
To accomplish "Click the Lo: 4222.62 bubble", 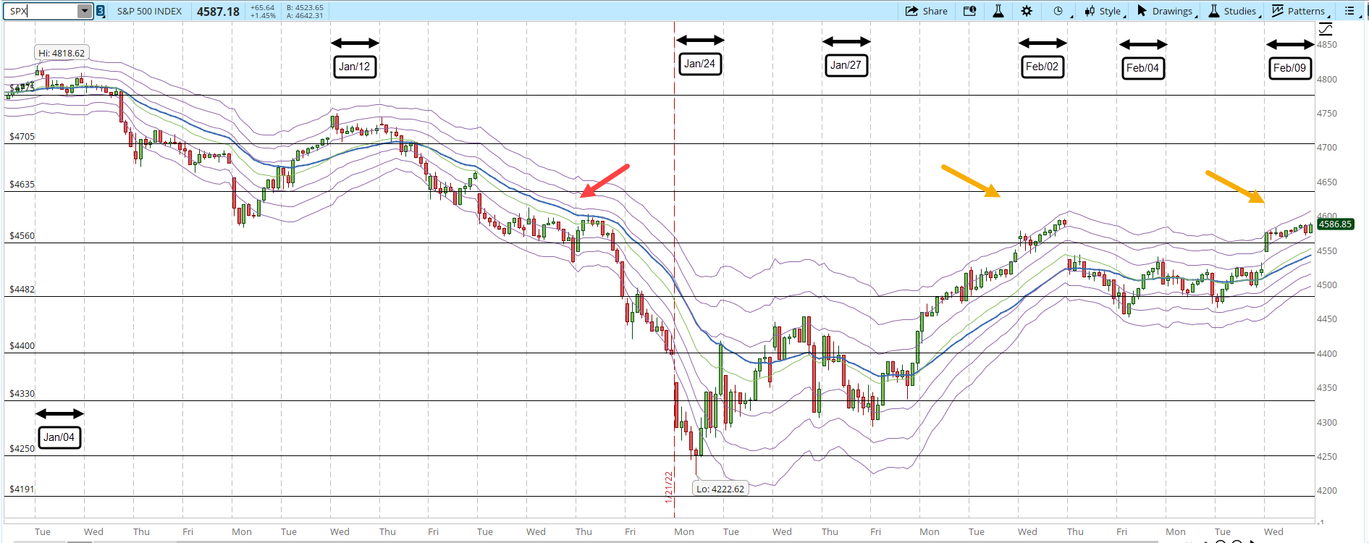I will coord(720,489).
